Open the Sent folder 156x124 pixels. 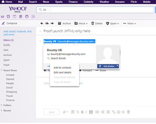(6, 50)
